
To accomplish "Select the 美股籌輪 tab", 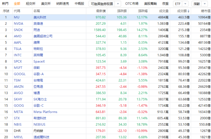I will [x=150, y=4].
